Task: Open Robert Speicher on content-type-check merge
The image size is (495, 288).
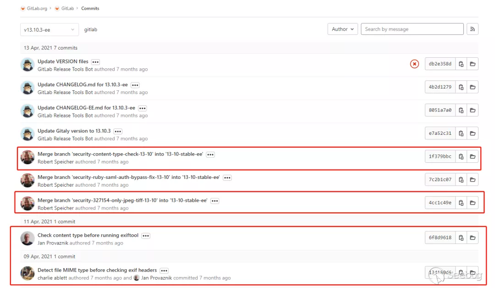Action: [55, 162]
